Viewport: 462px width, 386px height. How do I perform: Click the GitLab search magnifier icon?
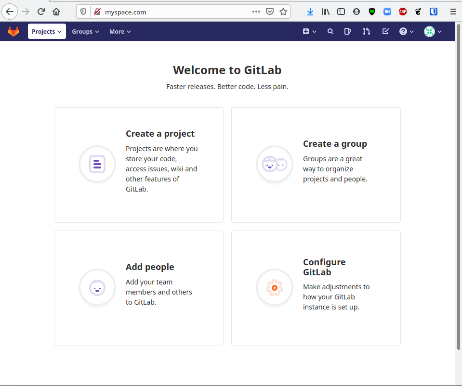[330, 31]
